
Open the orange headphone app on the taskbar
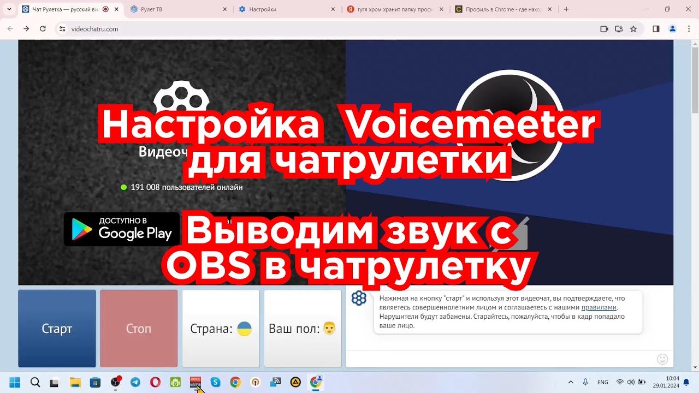tap(255, 382)
